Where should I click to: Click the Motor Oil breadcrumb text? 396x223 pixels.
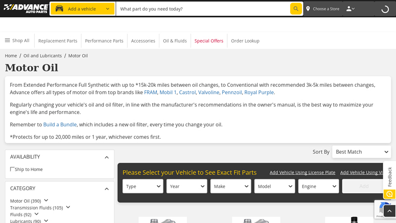tap(78, 56)
